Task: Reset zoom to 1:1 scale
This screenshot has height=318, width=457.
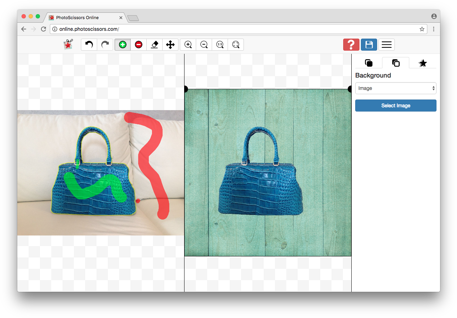Action: pos(220,45)
